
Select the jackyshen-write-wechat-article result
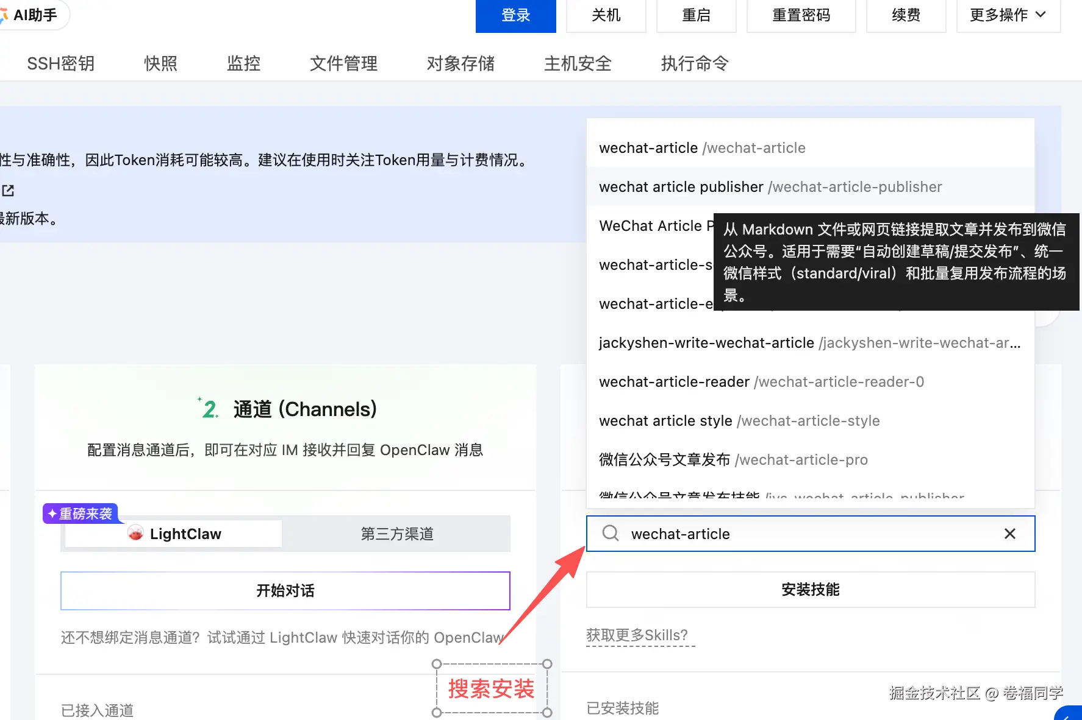[x=810, y=343]
